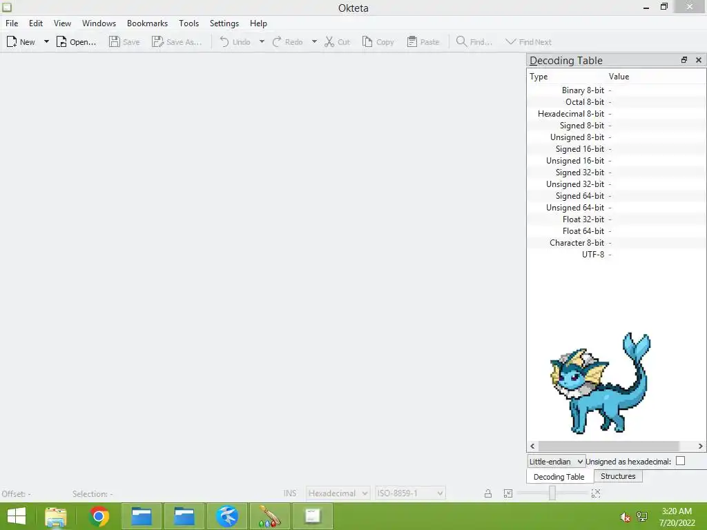Click the Find Next toolbar button
The height and width of the screenshot is (530, 707).
click(x=528, y=42)
